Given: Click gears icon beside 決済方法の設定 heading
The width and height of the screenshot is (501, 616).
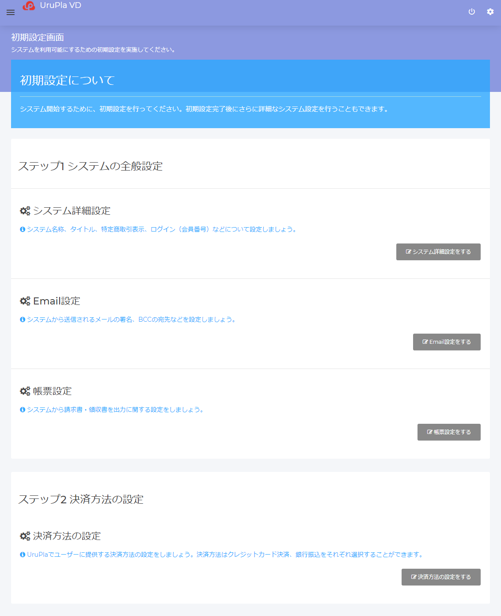Looking at the screenshot, I should pos(25,536).
